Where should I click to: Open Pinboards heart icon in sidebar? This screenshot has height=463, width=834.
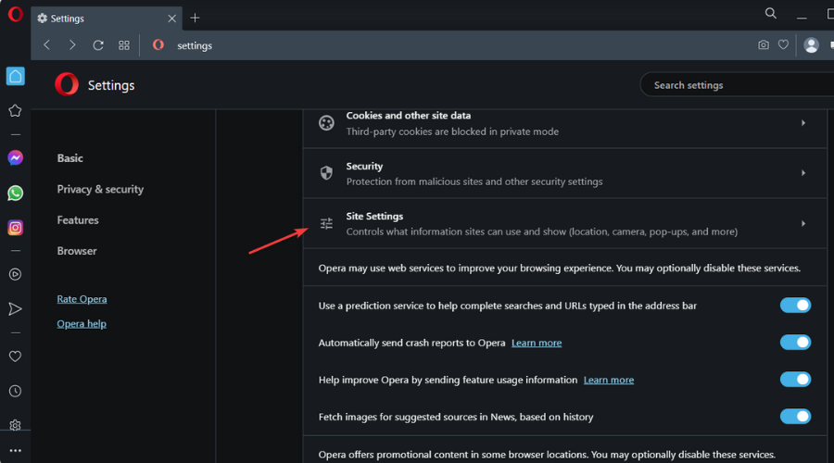click(x=15, y=357)
